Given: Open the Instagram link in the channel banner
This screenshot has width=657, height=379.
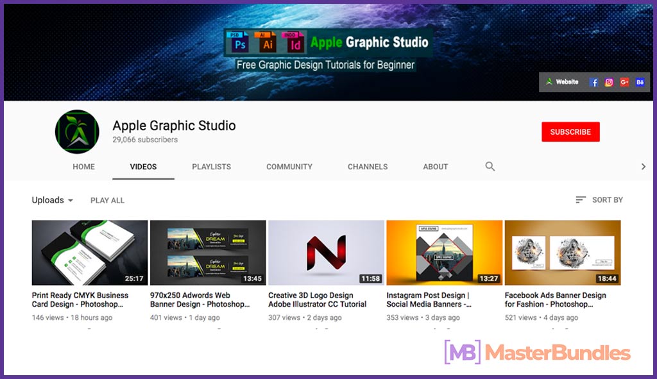Looking at the screenshot, I should point(609,82).
